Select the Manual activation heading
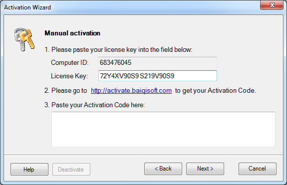 coord(72,33)
